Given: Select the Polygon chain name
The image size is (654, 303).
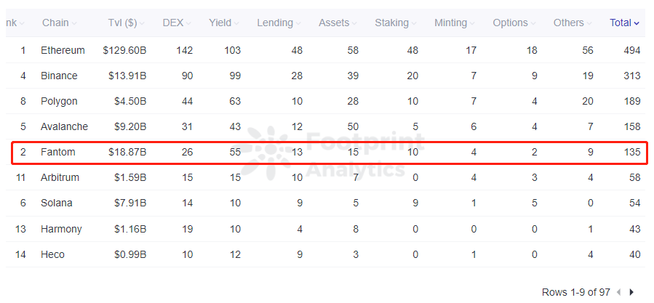Looking at the screenshot, I should point(59,101).
